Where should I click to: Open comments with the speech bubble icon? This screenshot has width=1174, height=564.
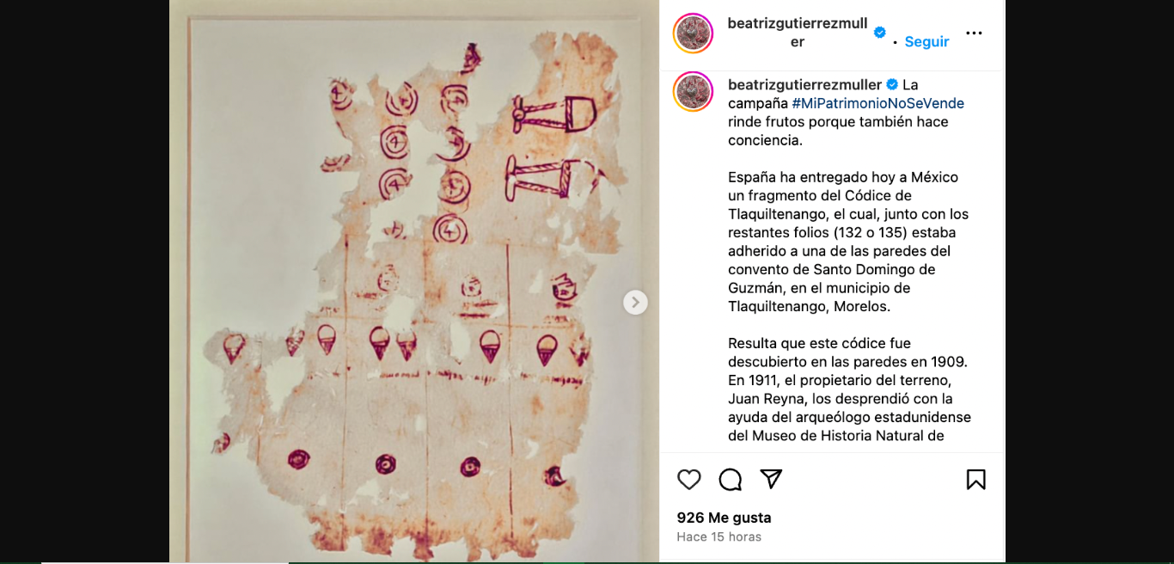[x=731, y=480]
